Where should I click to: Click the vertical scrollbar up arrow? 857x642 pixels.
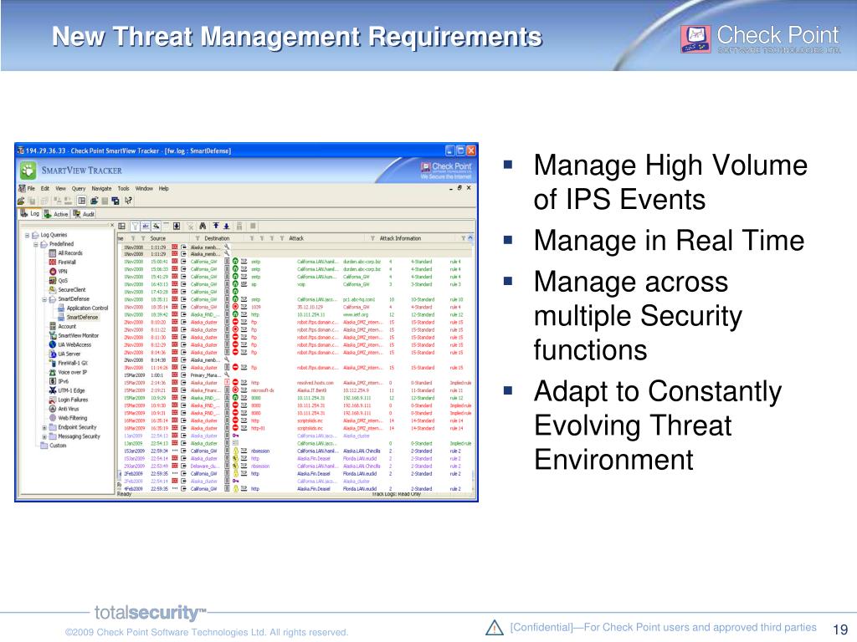click(x=470, y=238)
